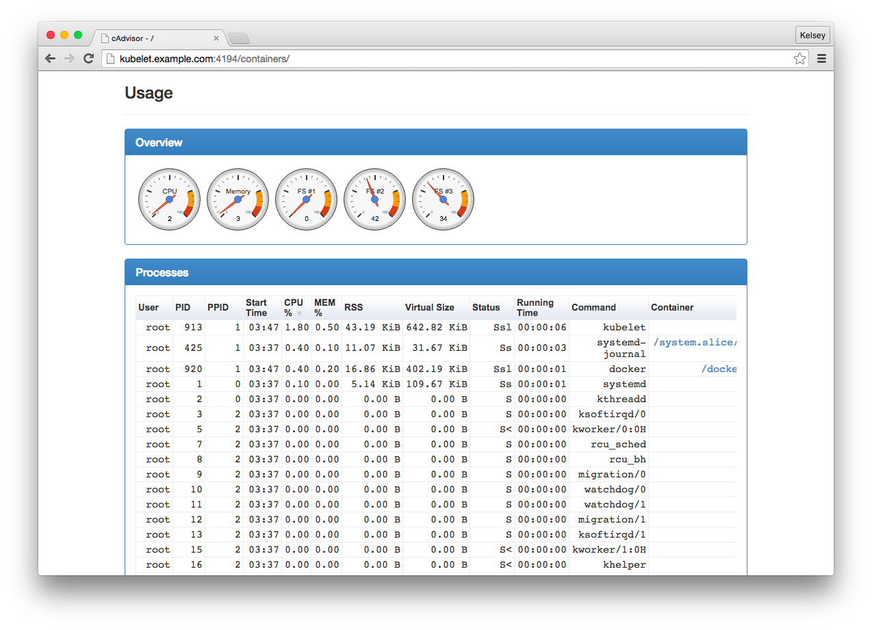
Task: Open the Kelsey profile menu
Action: click(x=812, y=35)
